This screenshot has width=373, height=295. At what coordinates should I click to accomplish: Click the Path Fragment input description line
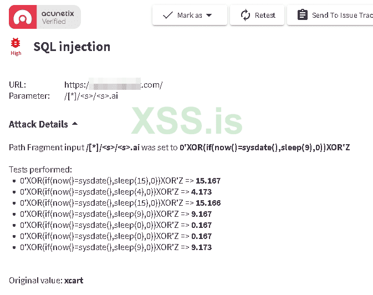pyautogui.click(x=179, y=147)
